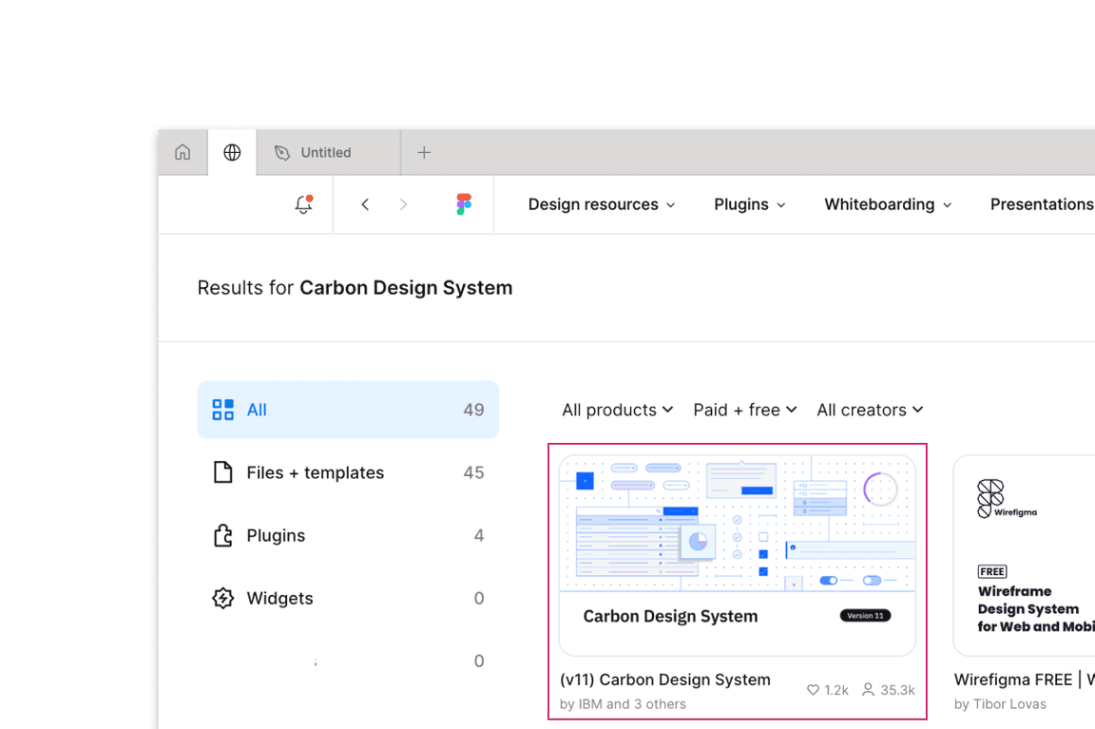Filter results by Plugins in the sidebar
Viewport: 1095px width, 729px height.
point(348,535)
